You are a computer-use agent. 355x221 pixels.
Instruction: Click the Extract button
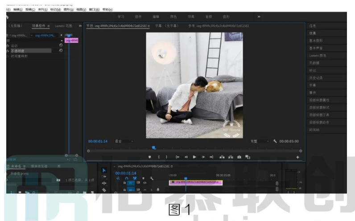pyautogui.click(x=231, y=157)
